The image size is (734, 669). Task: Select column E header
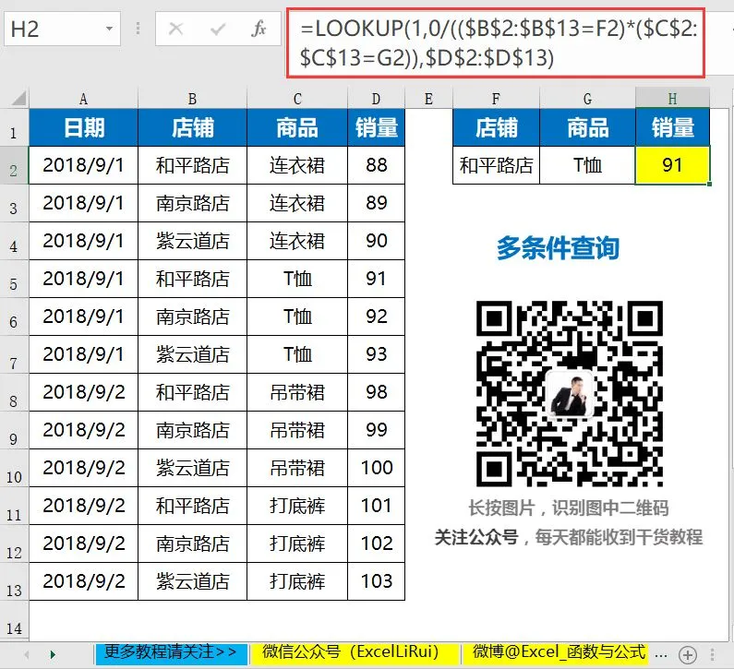pos(428,99)
